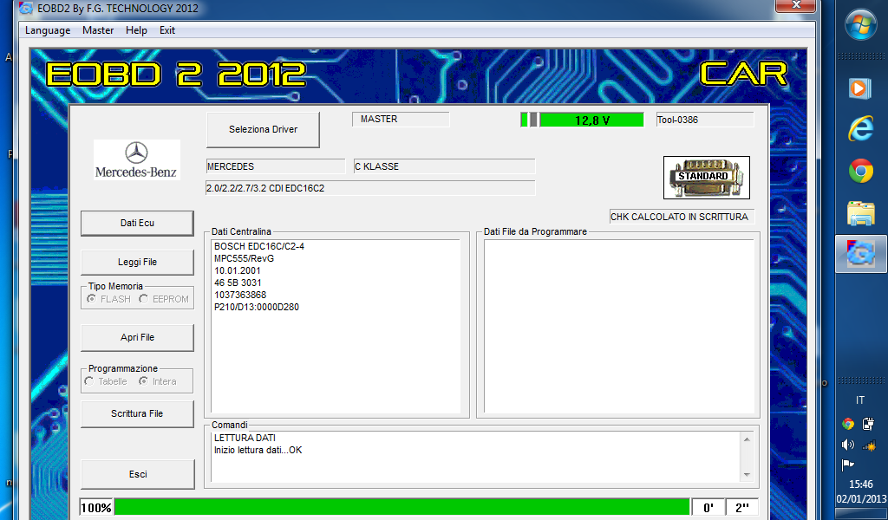The width and height of the screenshot is (888, 520).
Task: Click the MERCEDES brand field
Action: (275, 166)
